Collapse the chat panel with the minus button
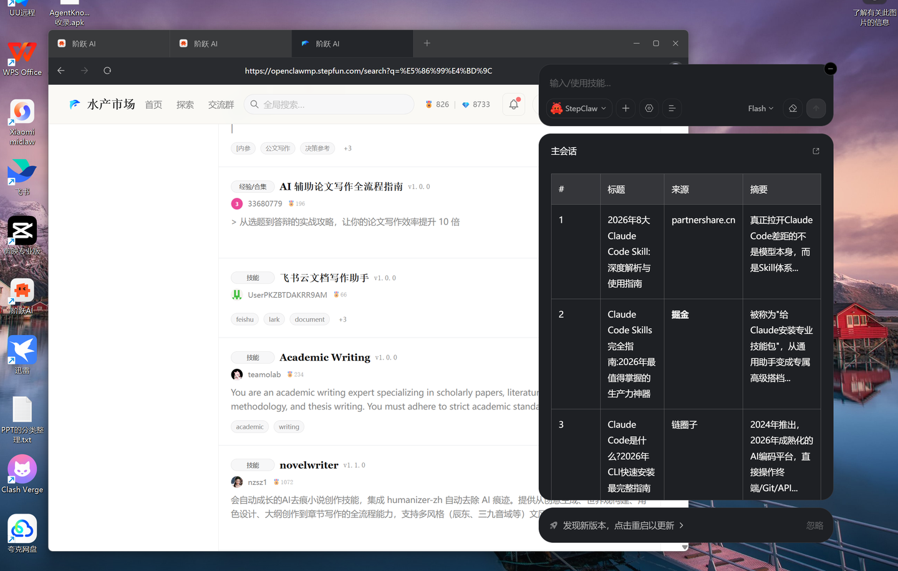The width and height of the screenshot is (898, 571). click(830, 69)
